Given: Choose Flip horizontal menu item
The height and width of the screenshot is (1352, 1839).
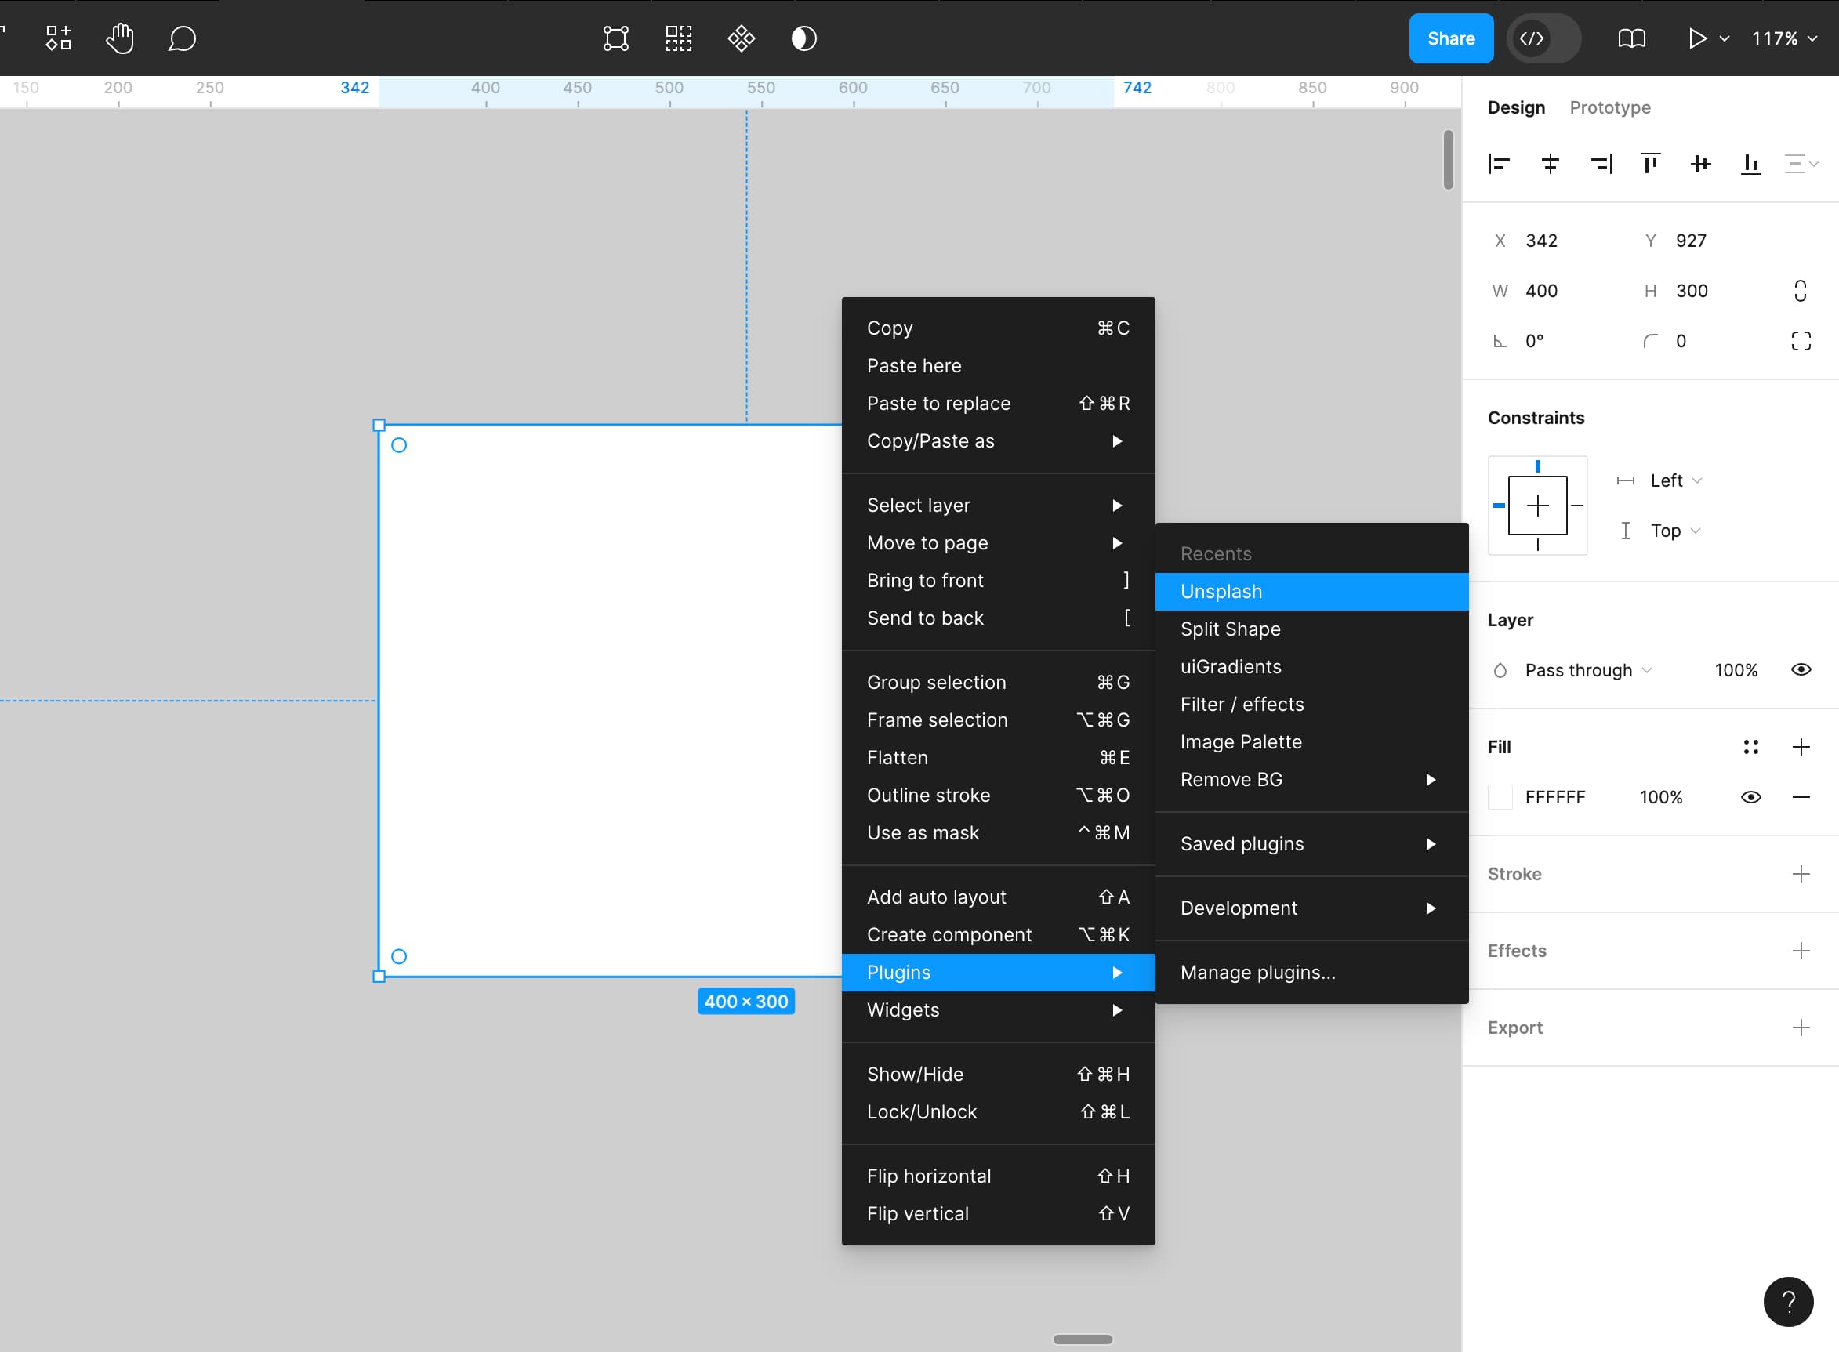Looking at the screenshot, I should [998, 1176].
